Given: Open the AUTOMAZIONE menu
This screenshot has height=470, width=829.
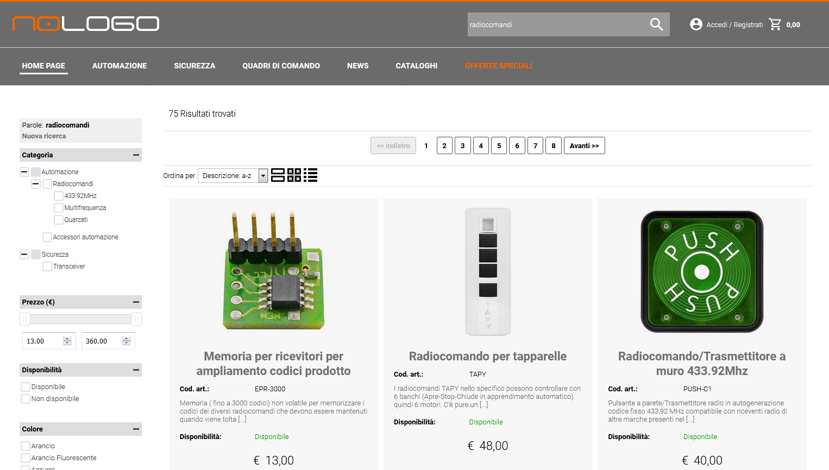Looking at the screenshot, I should coord(120,66).
